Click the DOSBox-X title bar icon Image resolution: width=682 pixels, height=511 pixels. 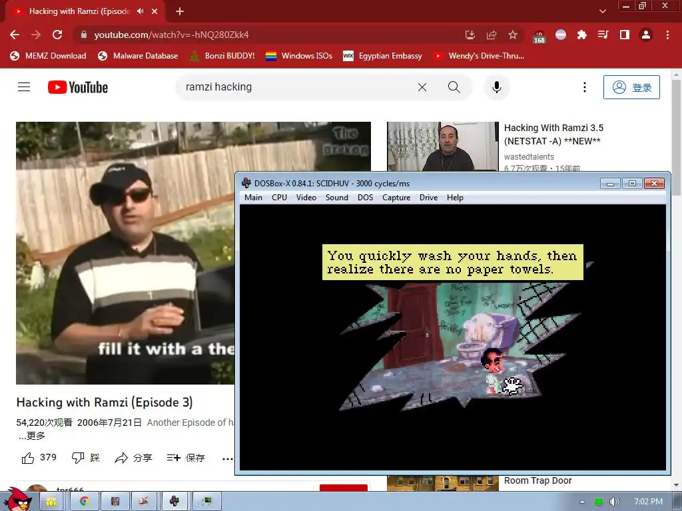[246, 183]
